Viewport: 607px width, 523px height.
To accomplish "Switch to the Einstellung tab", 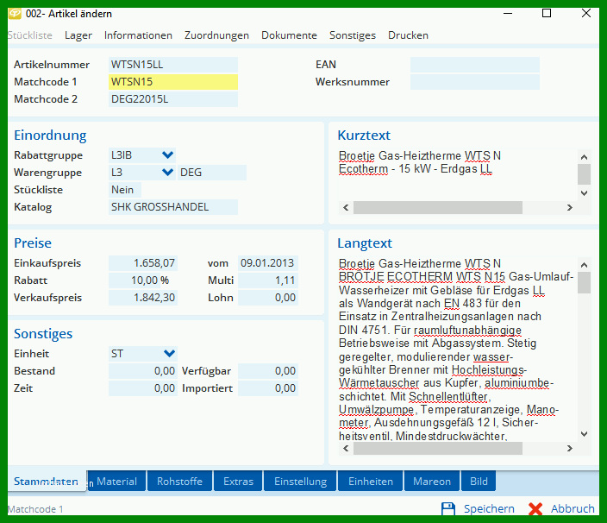I will (x=300, y=482).
